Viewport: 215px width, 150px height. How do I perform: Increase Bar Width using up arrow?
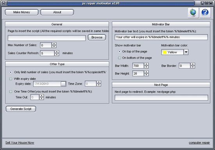click(146, 64)
